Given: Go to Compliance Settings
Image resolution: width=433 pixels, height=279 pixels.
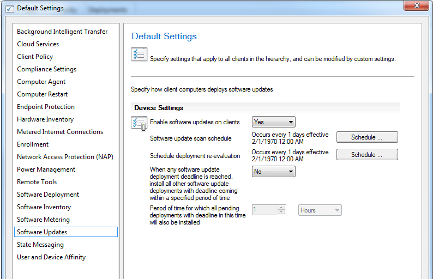Looking at the screenshot, I should coord(46,69).
